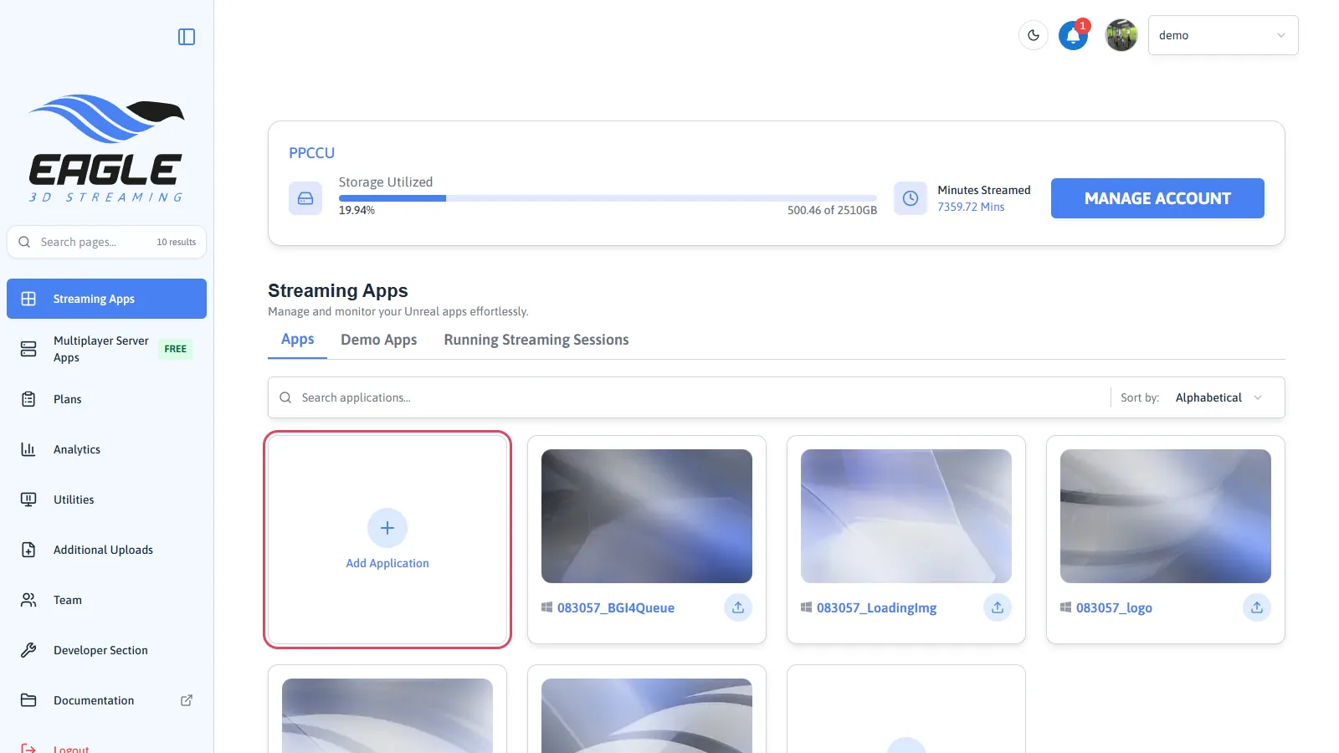Image resolution: width=1339 pixels, height=753 pixels.
Task: Open the 083057_logo thumbnail
Action: [x=1166, y=516]
